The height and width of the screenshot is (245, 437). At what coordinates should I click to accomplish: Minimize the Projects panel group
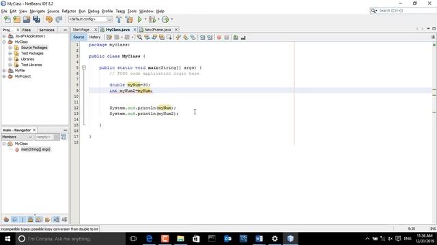[66, 30]
